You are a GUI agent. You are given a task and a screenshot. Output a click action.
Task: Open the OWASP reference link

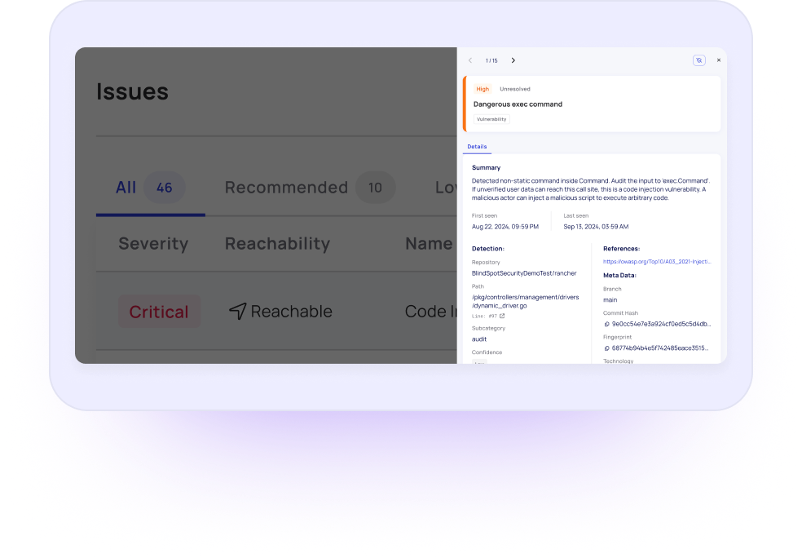click(657, 262)
